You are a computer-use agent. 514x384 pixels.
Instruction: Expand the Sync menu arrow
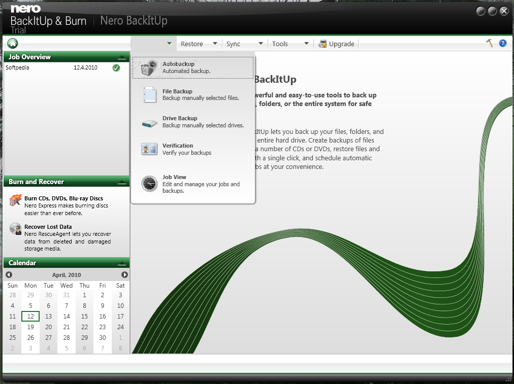point(261,43)
